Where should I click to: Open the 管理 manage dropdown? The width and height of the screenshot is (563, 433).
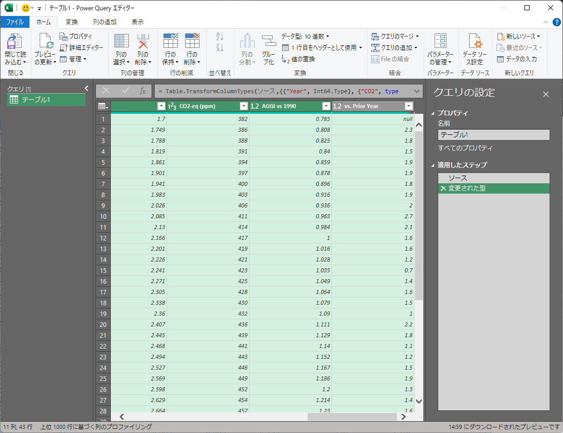click(73, 59)
